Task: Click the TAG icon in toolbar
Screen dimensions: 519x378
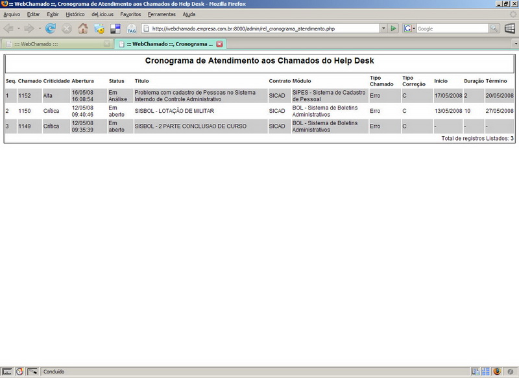Action: [132, 29]
